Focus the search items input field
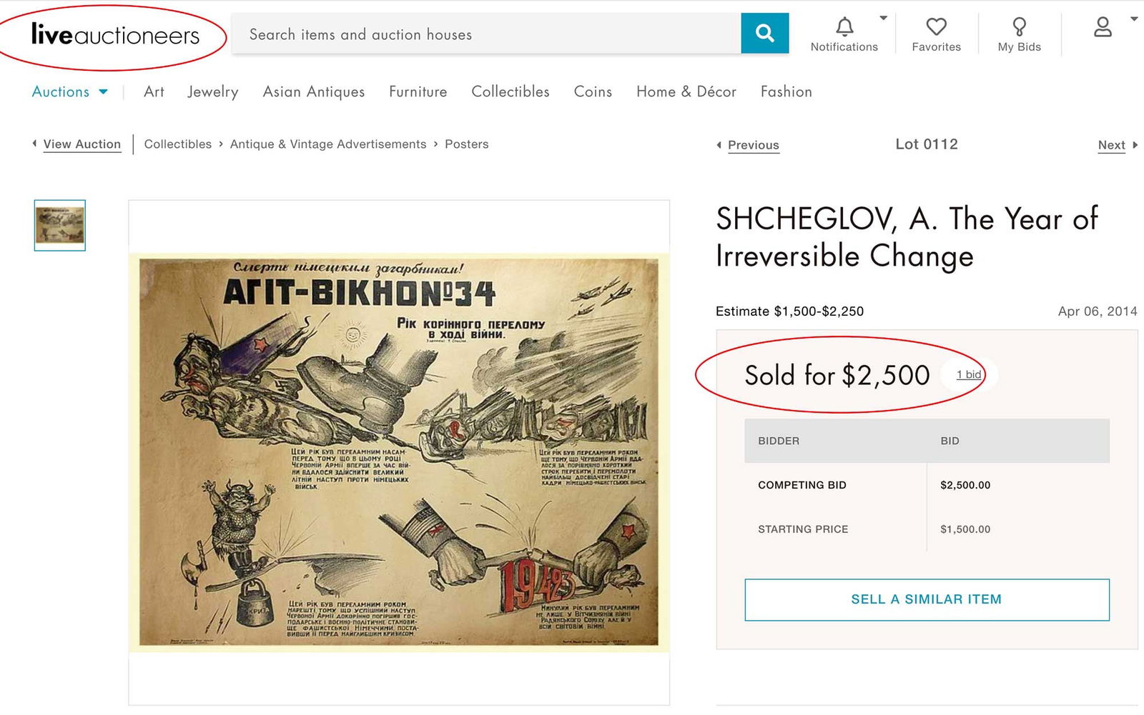This screenshot has height=715, width=1144. tap(486, 34)
